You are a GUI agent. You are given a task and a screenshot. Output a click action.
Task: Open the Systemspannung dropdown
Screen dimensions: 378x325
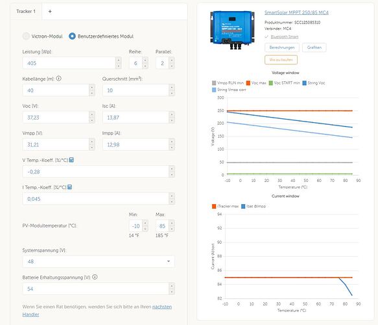pos(99,261)
